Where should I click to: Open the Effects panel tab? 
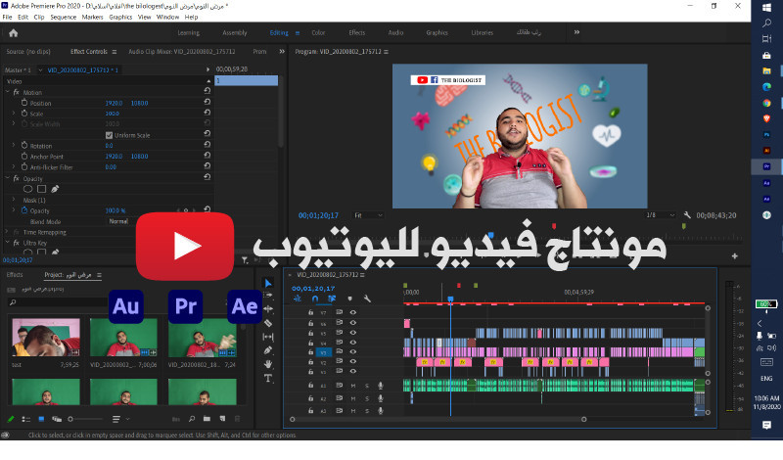(x=15, y=275)
